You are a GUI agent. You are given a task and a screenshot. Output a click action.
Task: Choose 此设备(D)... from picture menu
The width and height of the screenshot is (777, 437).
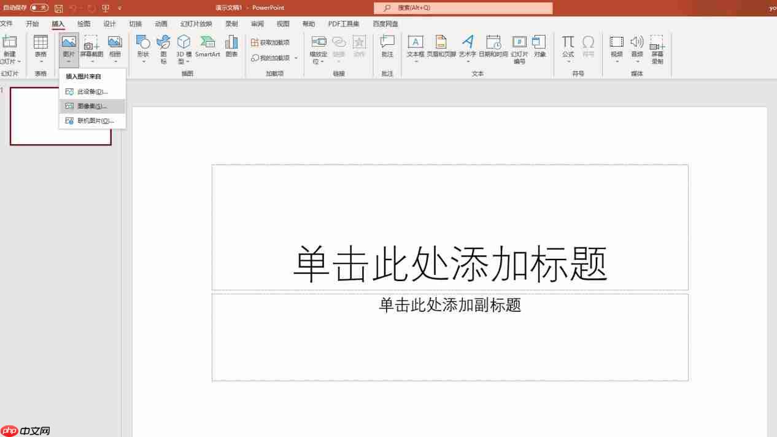pos(92,91)
